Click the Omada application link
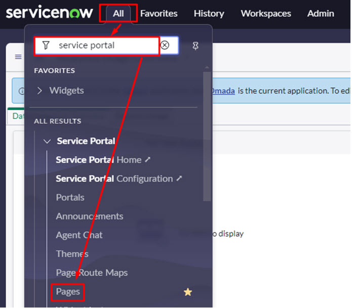The height and width of the screenshot is (308, 352). tap(223, 91)
